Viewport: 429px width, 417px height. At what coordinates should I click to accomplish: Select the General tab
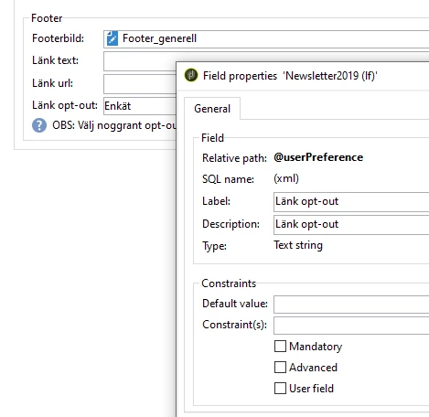click(x=212, y=109)
